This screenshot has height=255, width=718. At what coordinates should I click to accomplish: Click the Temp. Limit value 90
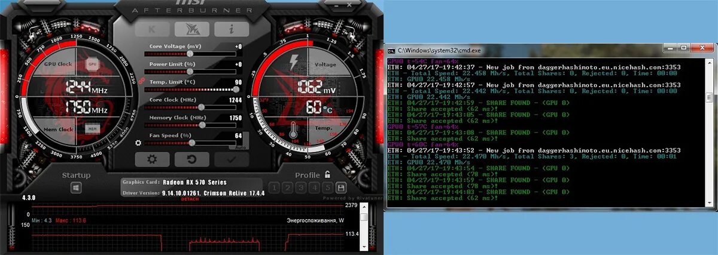238,82
